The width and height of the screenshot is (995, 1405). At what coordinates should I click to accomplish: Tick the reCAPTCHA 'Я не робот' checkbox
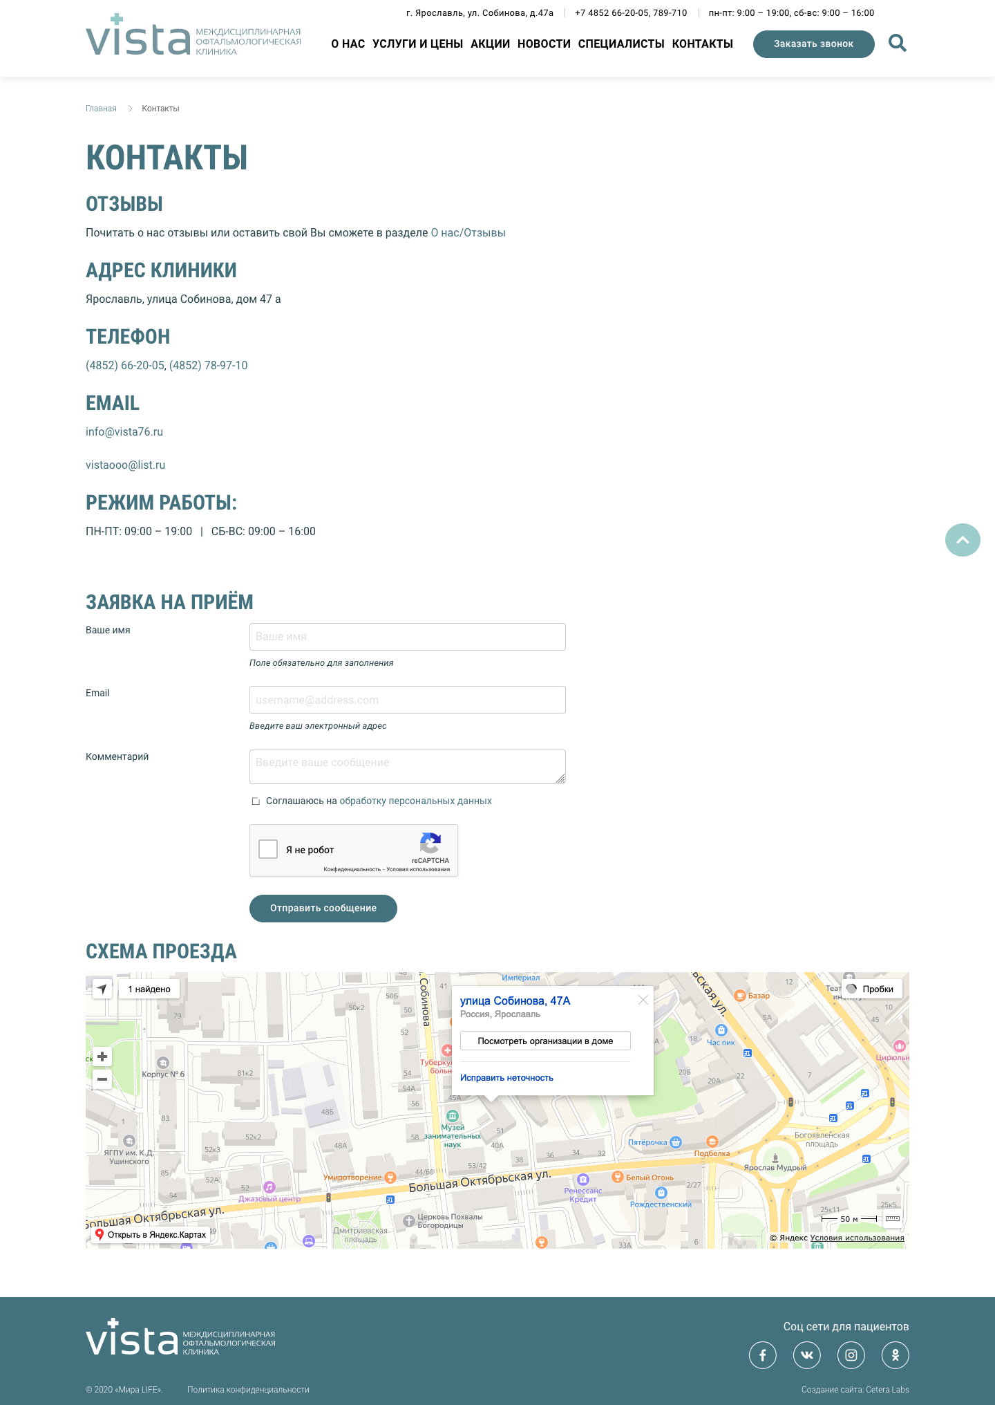268,849
